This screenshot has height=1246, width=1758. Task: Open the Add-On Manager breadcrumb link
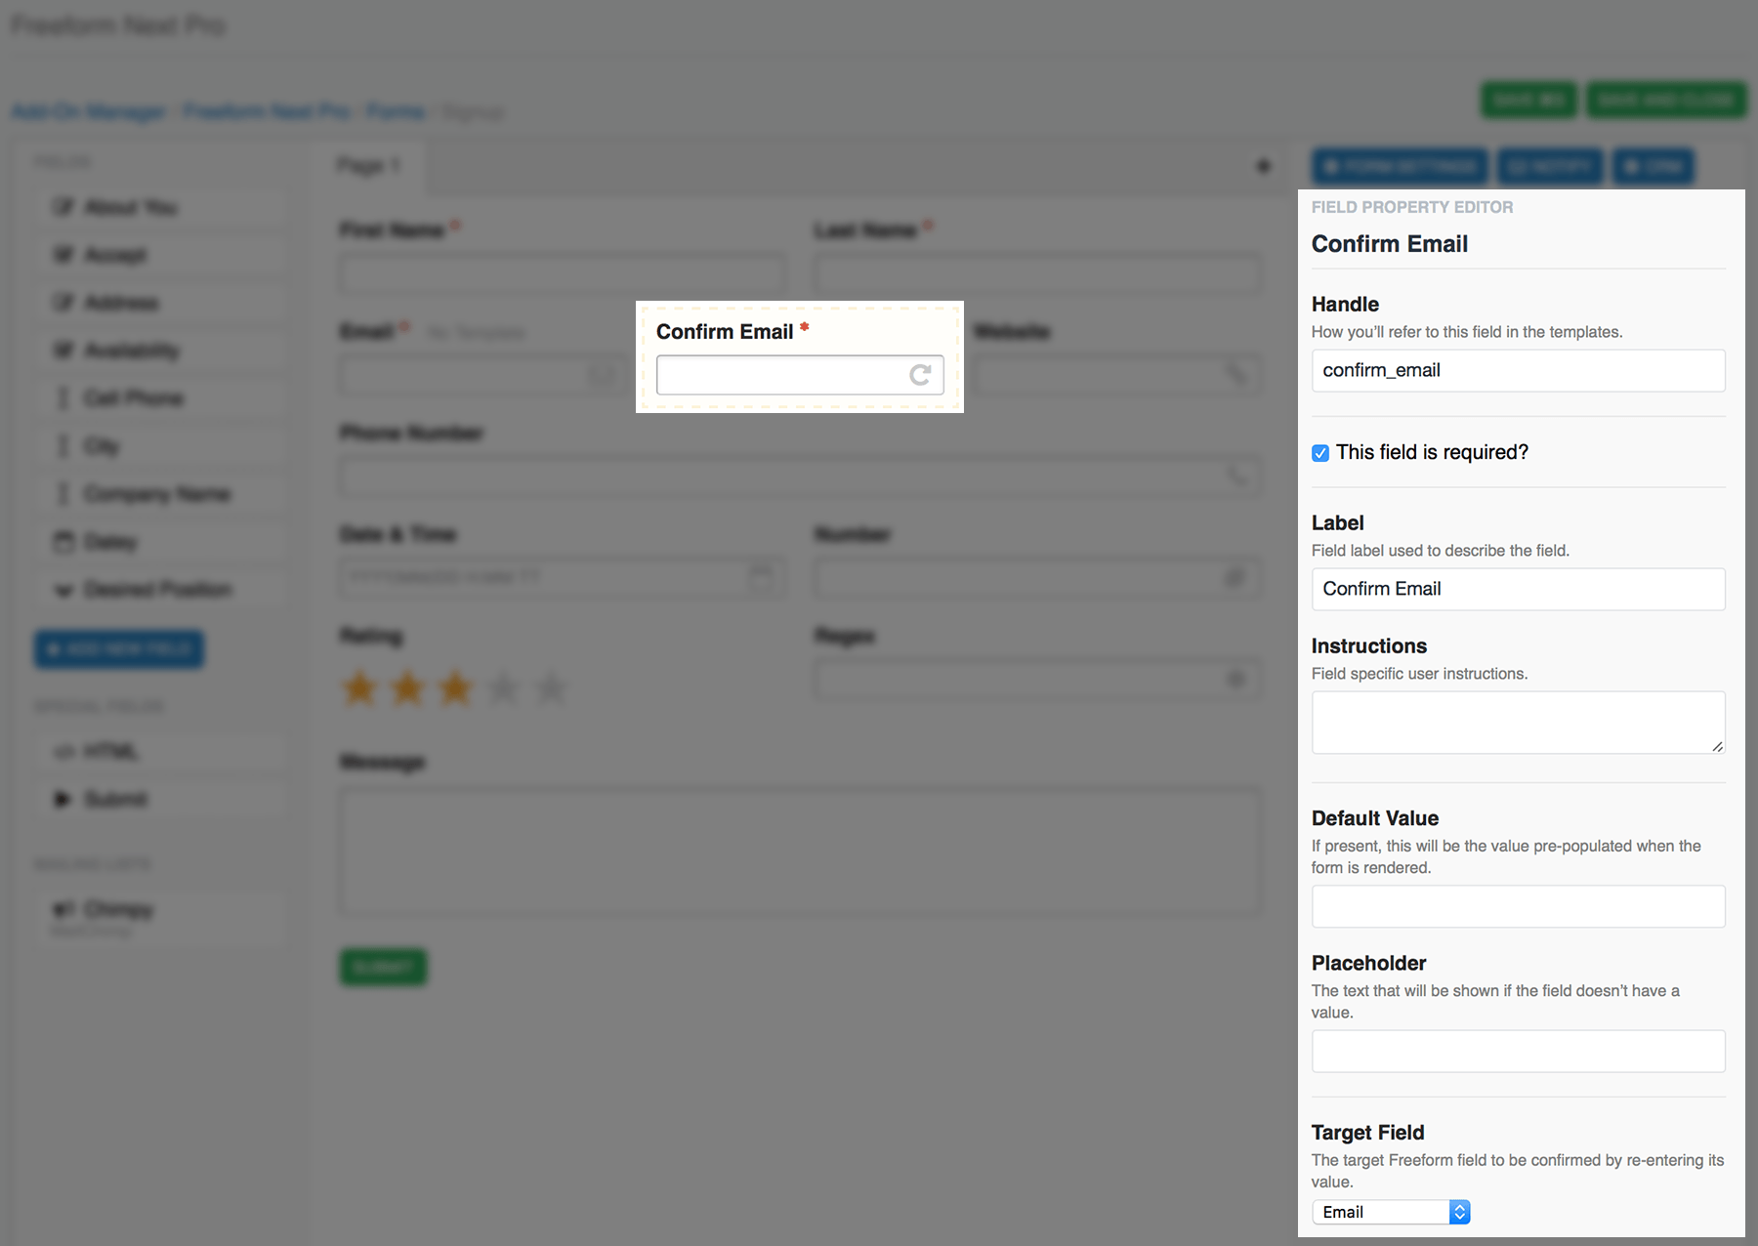click(x=89, y=112)
